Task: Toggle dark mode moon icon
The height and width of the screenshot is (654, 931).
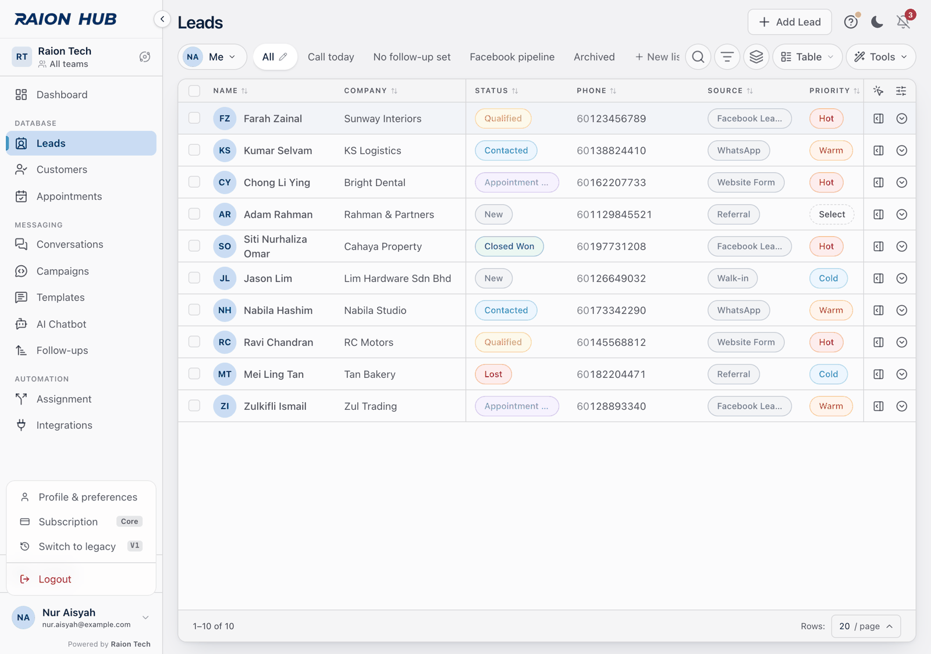Action: [877, 22]
